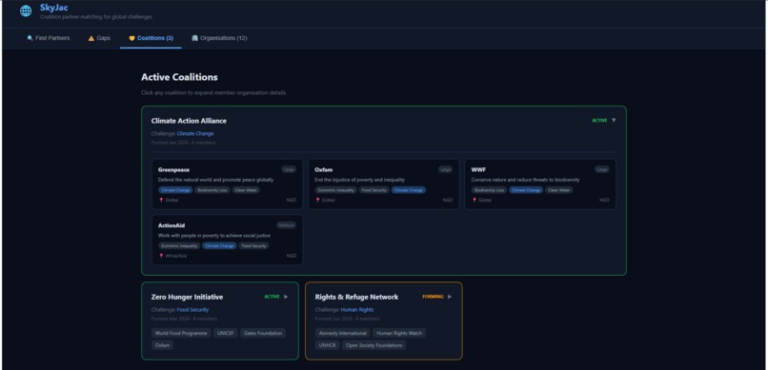Click 'Formed Jun 2024 · 4 members' text
Image resolution: width=768 pixels, height=370 pixels.
[347, 319]
